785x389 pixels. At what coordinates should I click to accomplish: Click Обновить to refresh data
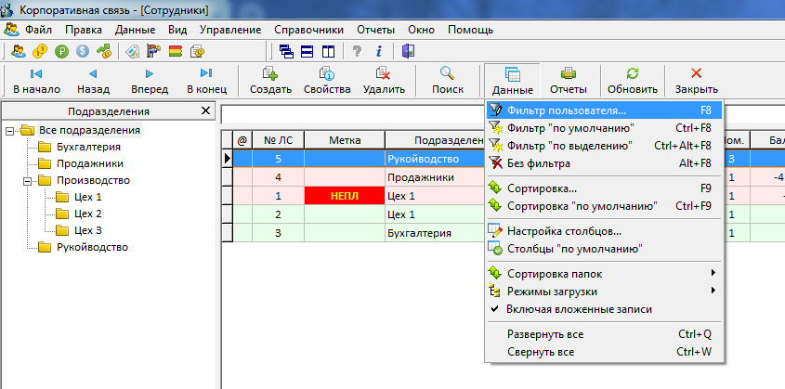pyautogui.click(x=633, y=81)
